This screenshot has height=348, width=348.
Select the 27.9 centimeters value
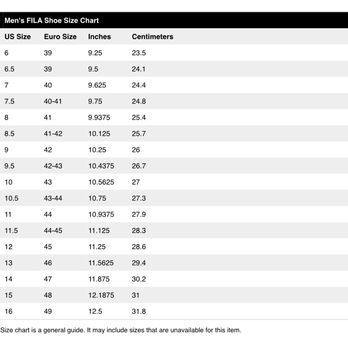[139, 214]
